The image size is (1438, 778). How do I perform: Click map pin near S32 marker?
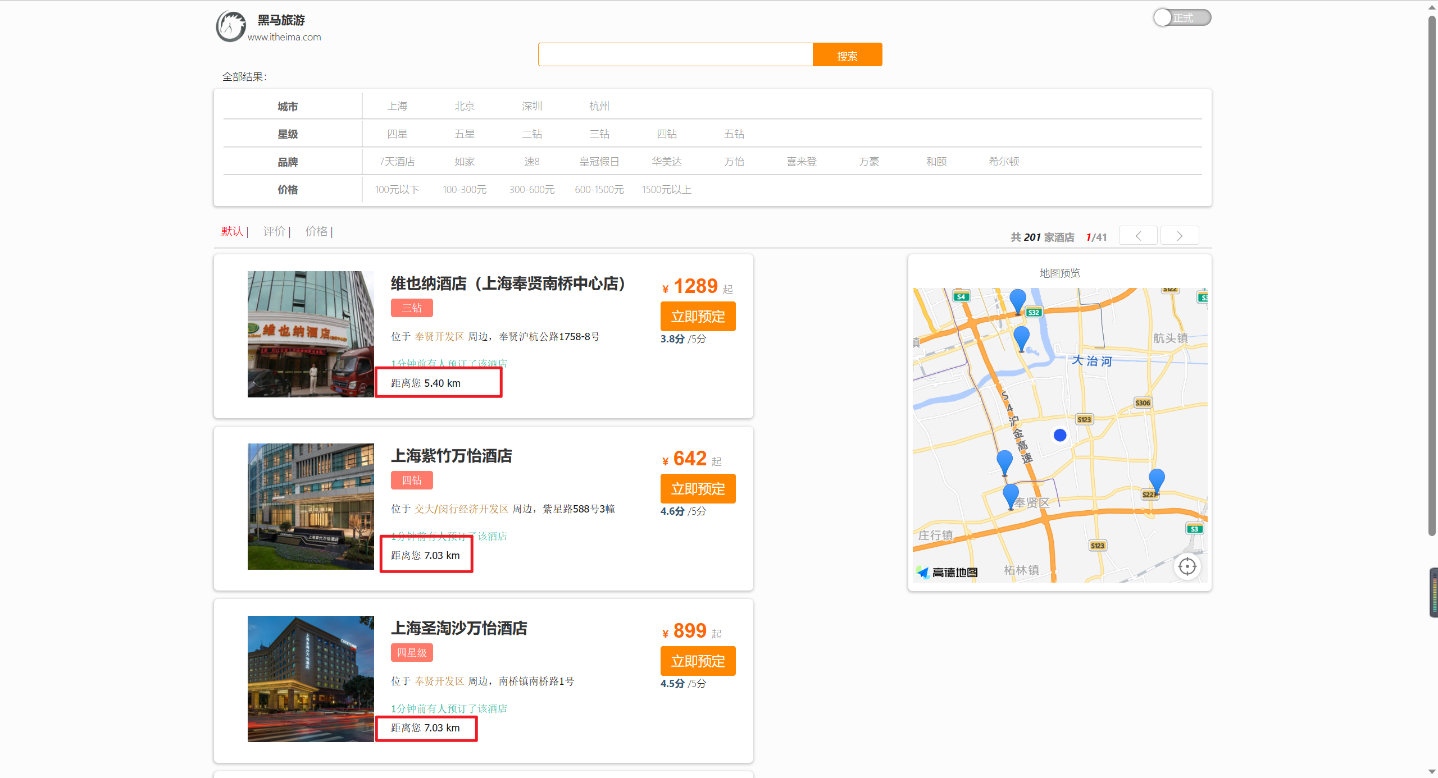click(1018, 301)
